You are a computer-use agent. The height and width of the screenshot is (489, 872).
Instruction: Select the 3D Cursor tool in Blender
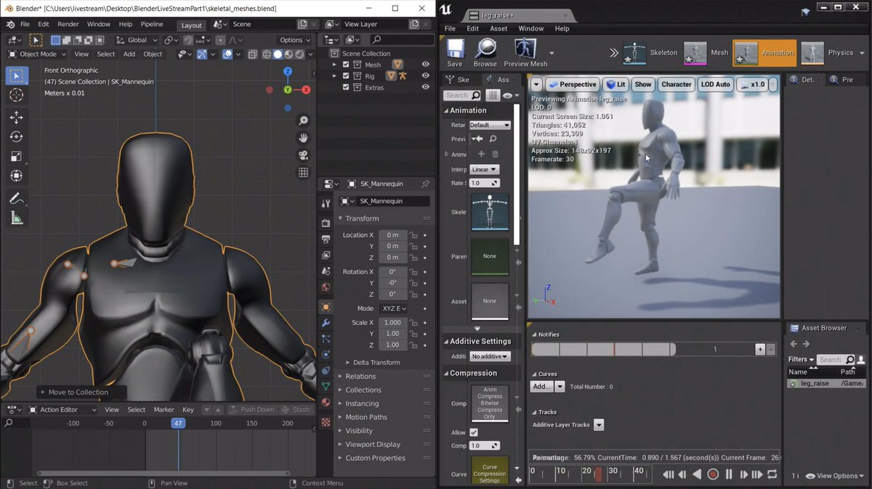click(17, 95)
